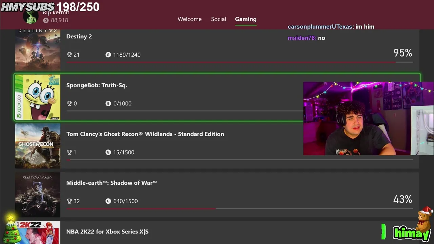The image size is (434, 244).
Task: Click the Rip kermit profile avatar
Action: click(31, 17)
